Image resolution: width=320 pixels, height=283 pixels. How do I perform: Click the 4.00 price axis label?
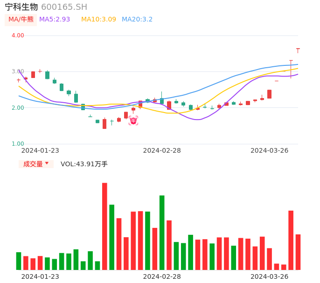pos(18,35)
